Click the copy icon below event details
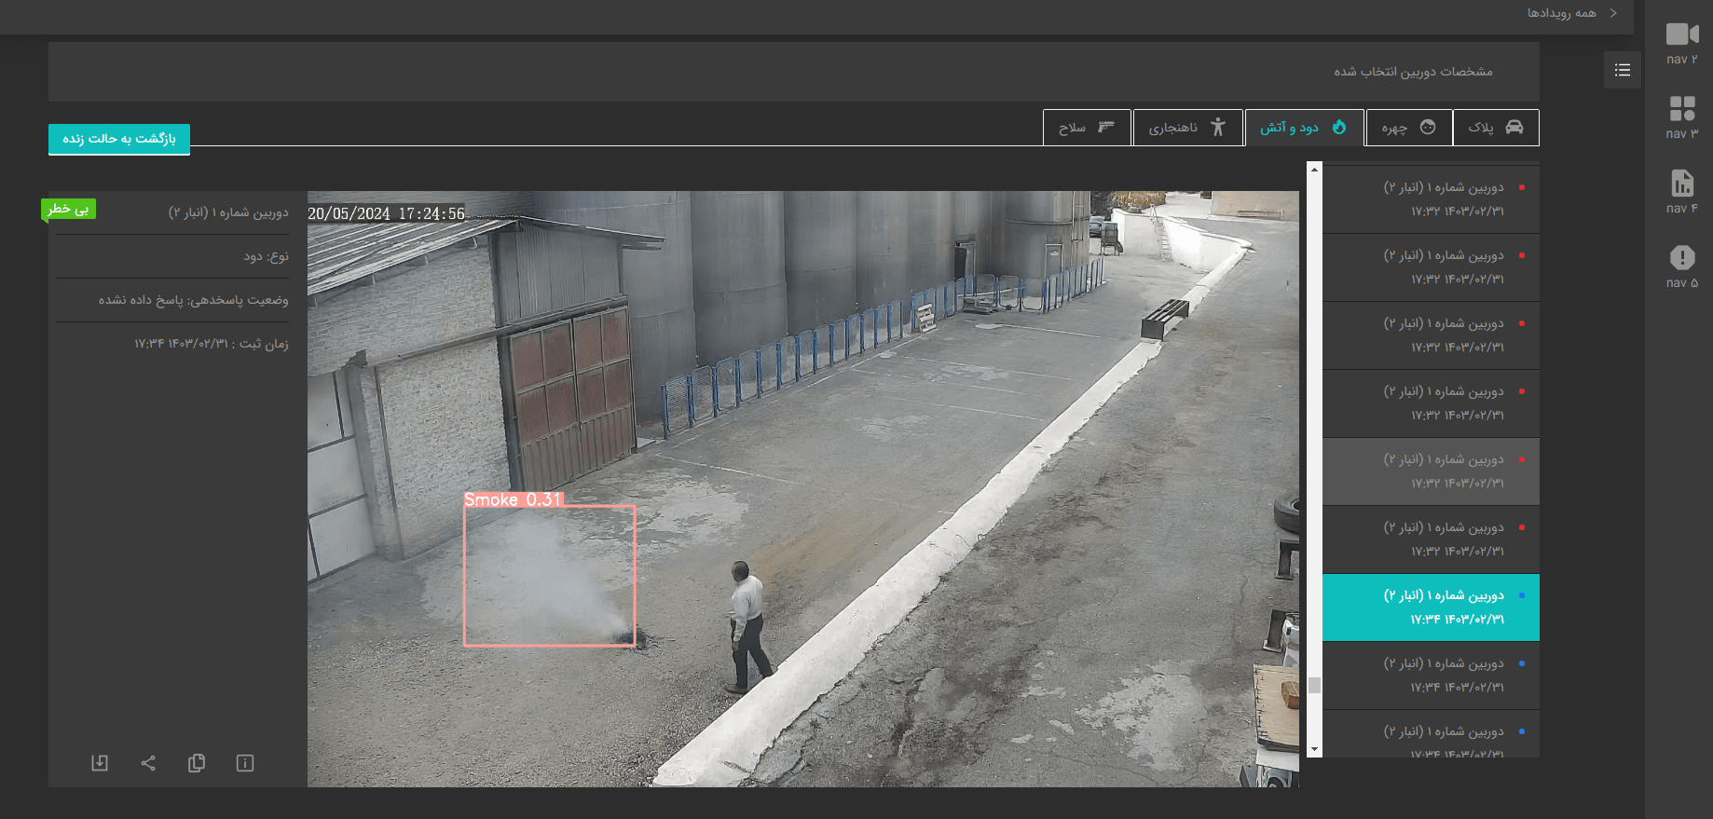The height and width of the screenshot is (819, 1713). pos(197,763)
